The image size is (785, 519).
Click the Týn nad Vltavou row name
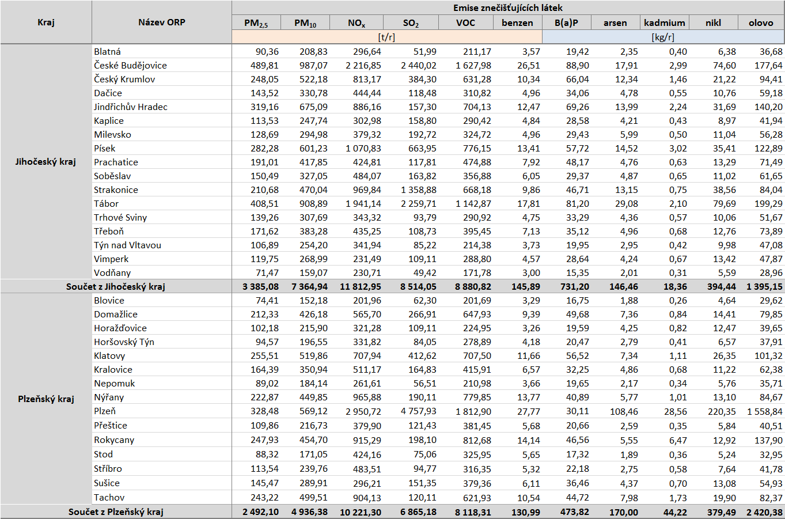pyautogui.click(x=128, y=245)
